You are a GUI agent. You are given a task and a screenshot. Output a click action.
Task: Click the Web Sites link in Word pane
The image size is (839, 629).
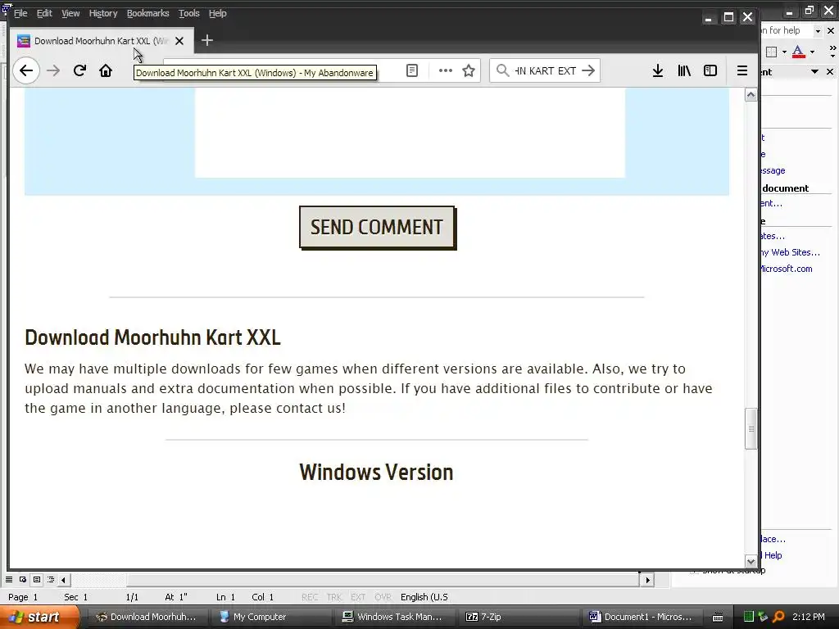(x=791, y=252)
